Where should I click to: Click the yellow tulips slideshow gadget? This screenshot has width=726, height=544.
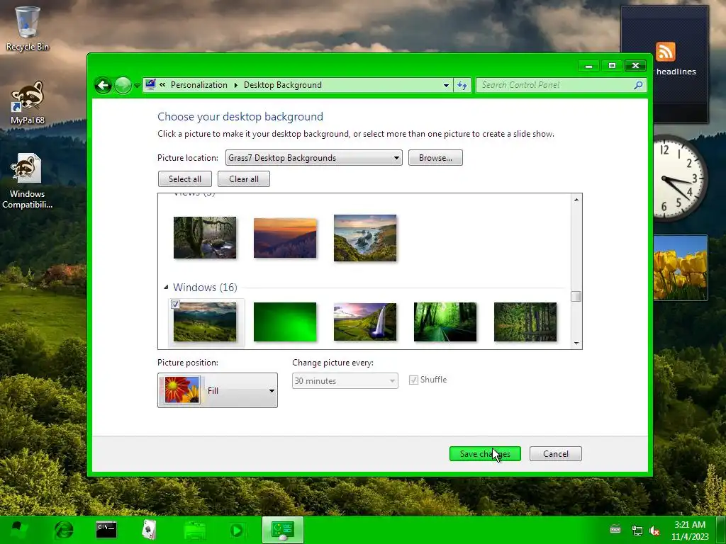[x=680, y=268]
